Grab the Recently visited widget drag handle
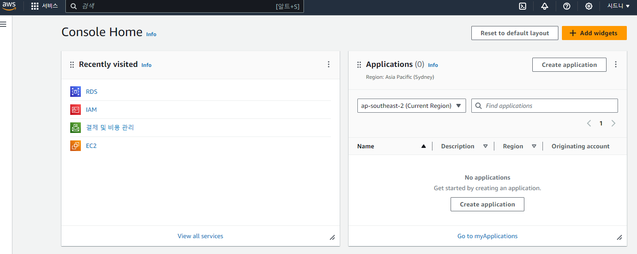The width and height of the screenshot is (637, 254). [x=72, y=65]
